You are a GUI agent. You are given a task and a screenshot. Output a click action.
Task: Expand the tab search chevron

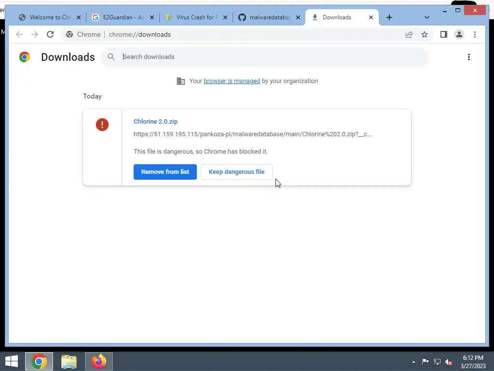426,17
